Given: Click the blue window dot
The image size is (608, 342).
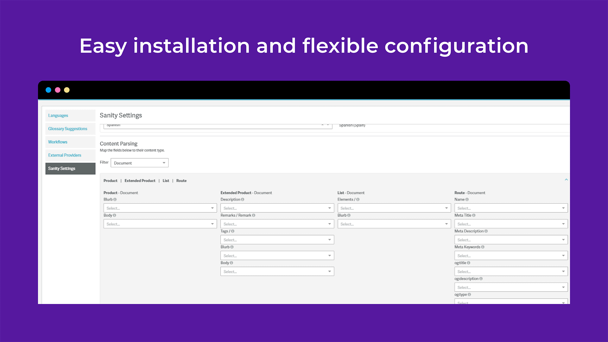Looking at the screenshot, I should (48, 90).
